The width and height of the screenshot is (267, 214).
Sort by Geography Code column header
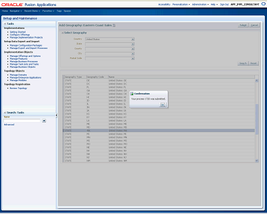tap(97, 77)
